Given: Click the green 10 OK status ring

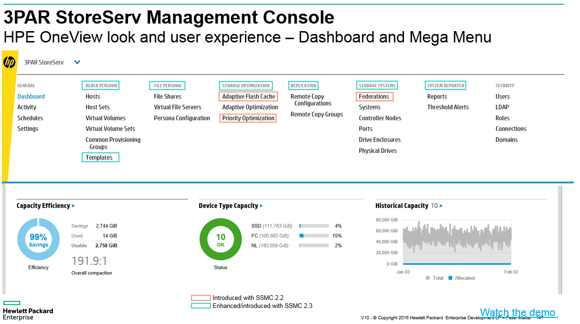Looking at the screenshot, I should (220, 240).
